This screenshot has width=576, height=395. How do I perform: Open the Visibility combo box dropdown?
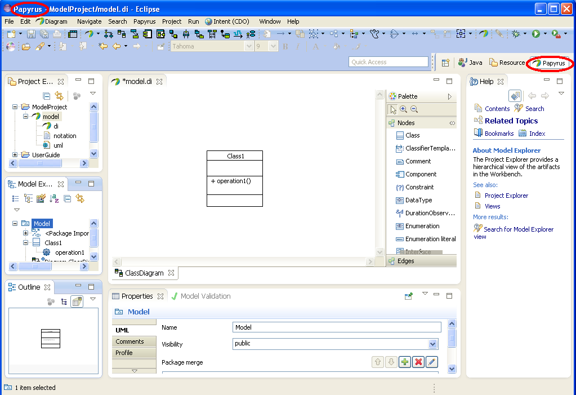[x=433, y=344]
